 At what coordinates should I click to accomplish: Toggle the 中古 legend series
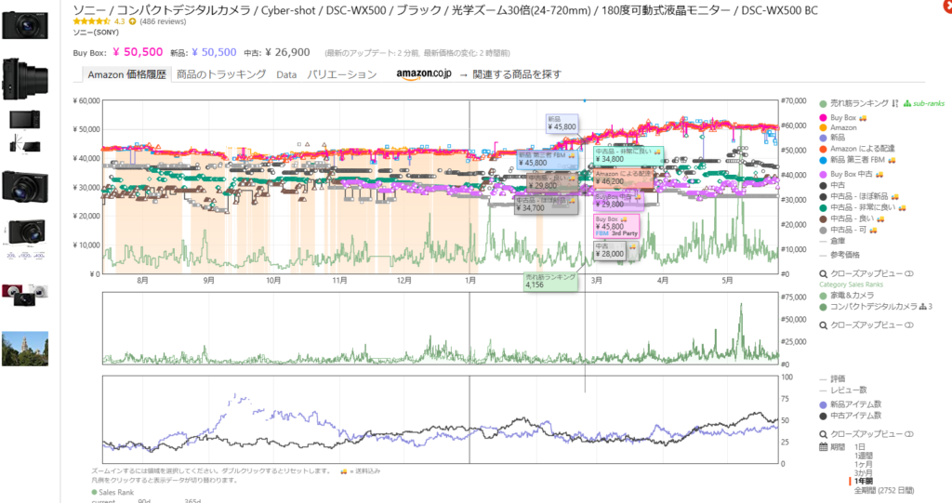[832, 185]
